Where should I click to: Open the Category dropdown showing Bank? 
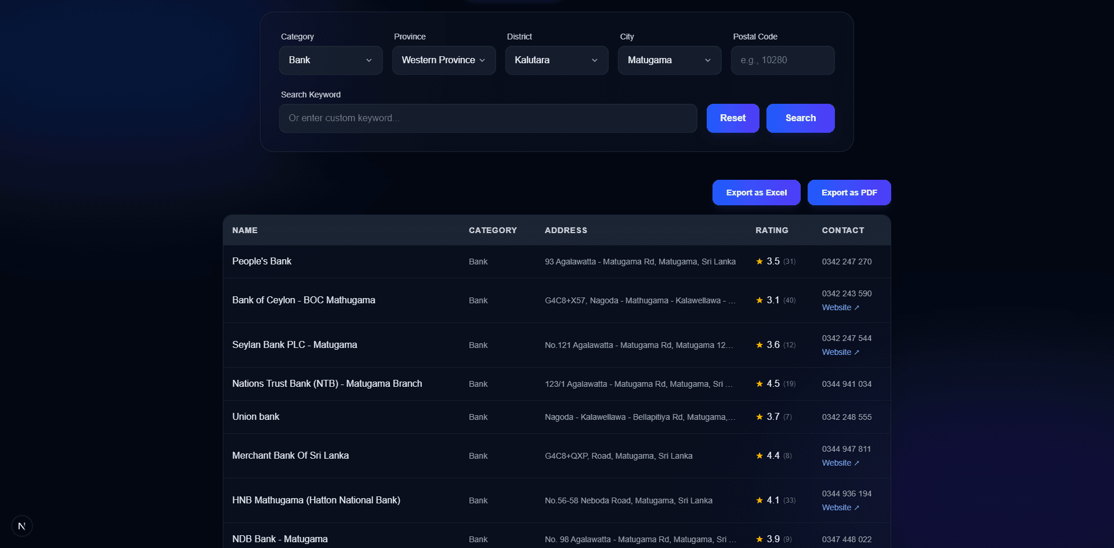coord(331,60)
